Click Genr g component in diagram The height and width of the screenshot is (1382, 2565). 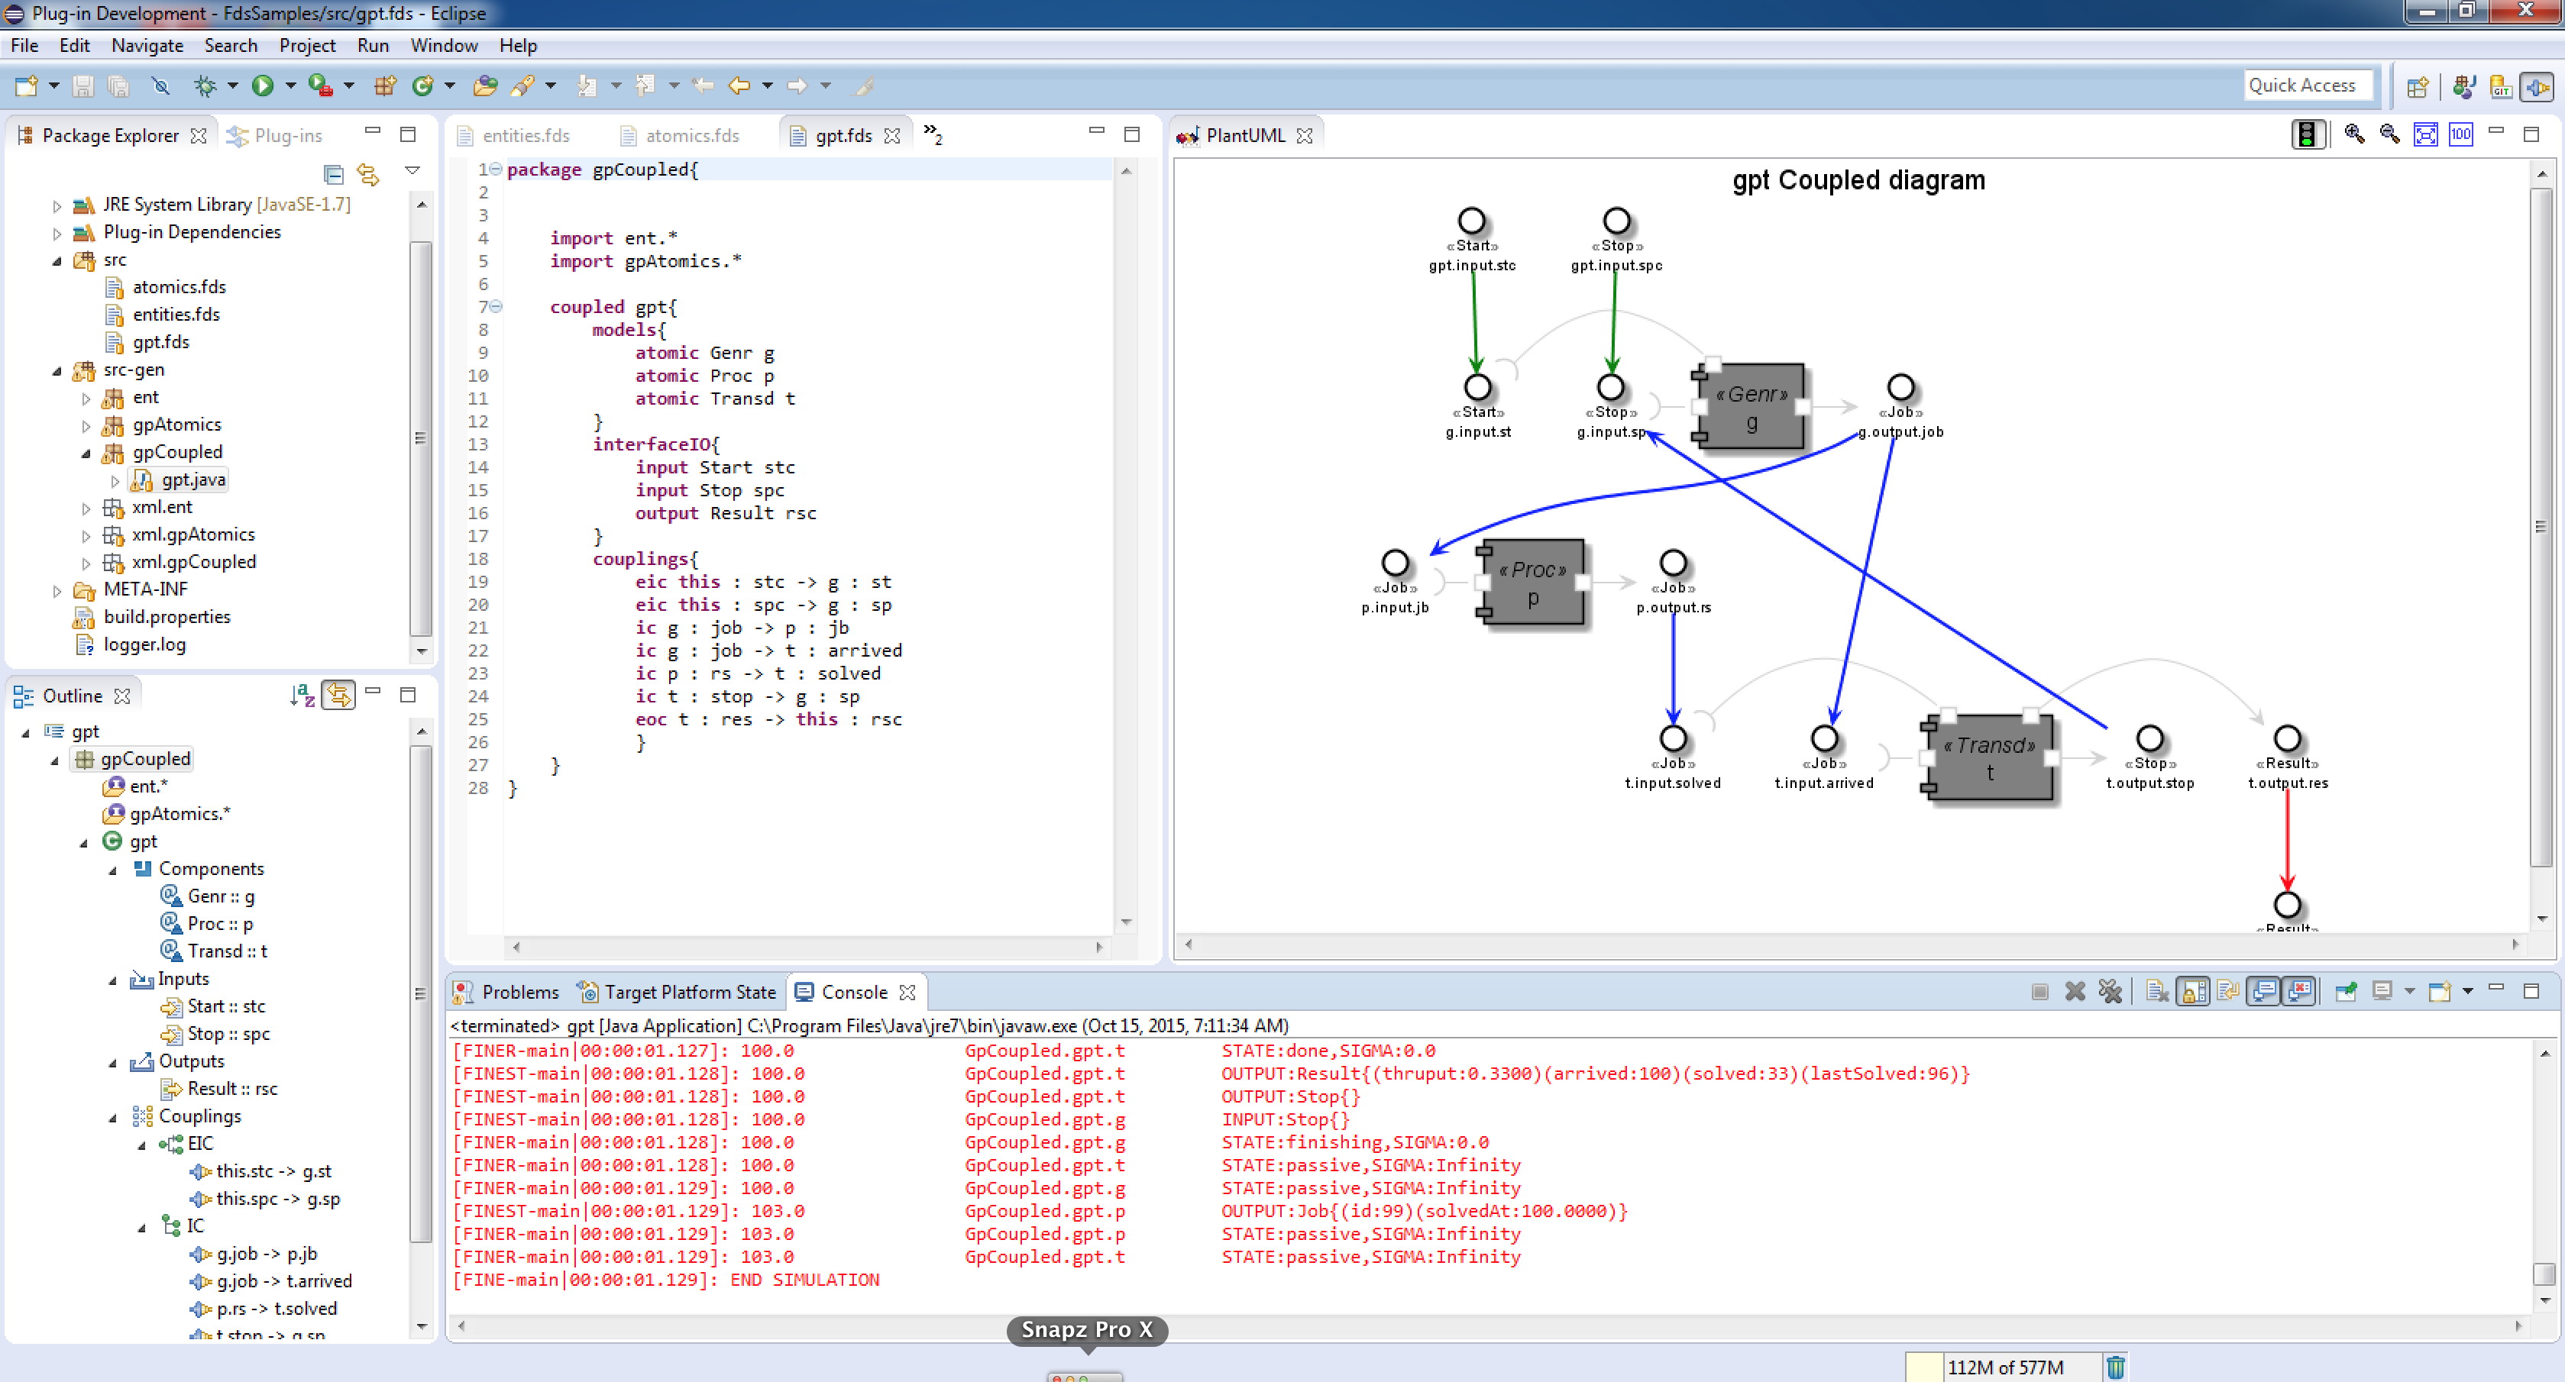(x=1752, y=407)
